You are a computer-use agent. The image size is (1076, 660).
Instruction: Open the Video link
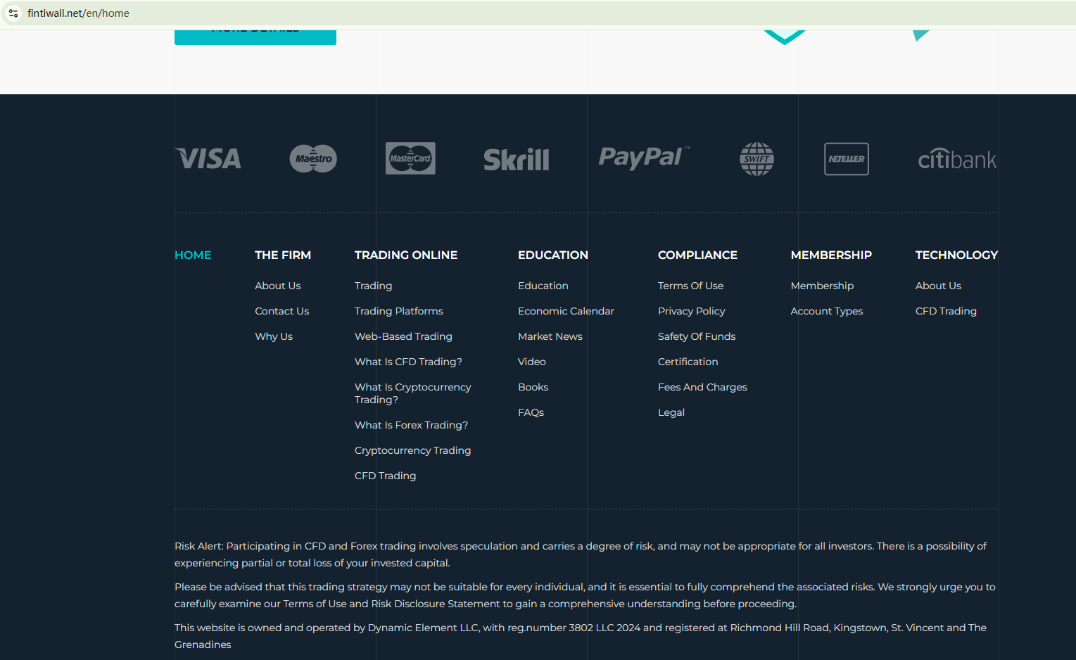pos(532,362)
